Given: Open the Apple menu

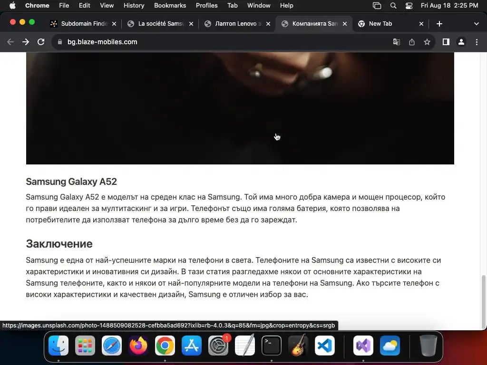Looking at the screenshot, I should click(x=12, y=5).
